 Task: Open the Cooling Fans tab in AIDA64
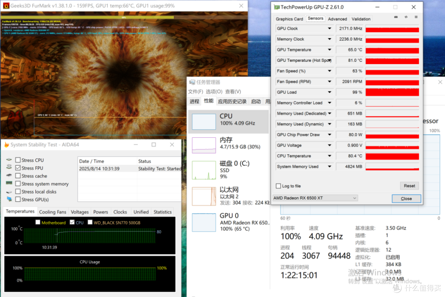52,212
